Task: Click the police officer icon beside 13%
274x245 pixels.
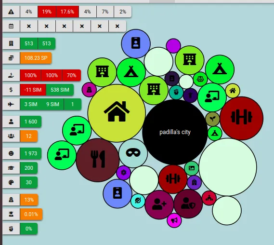Action: 11,200
